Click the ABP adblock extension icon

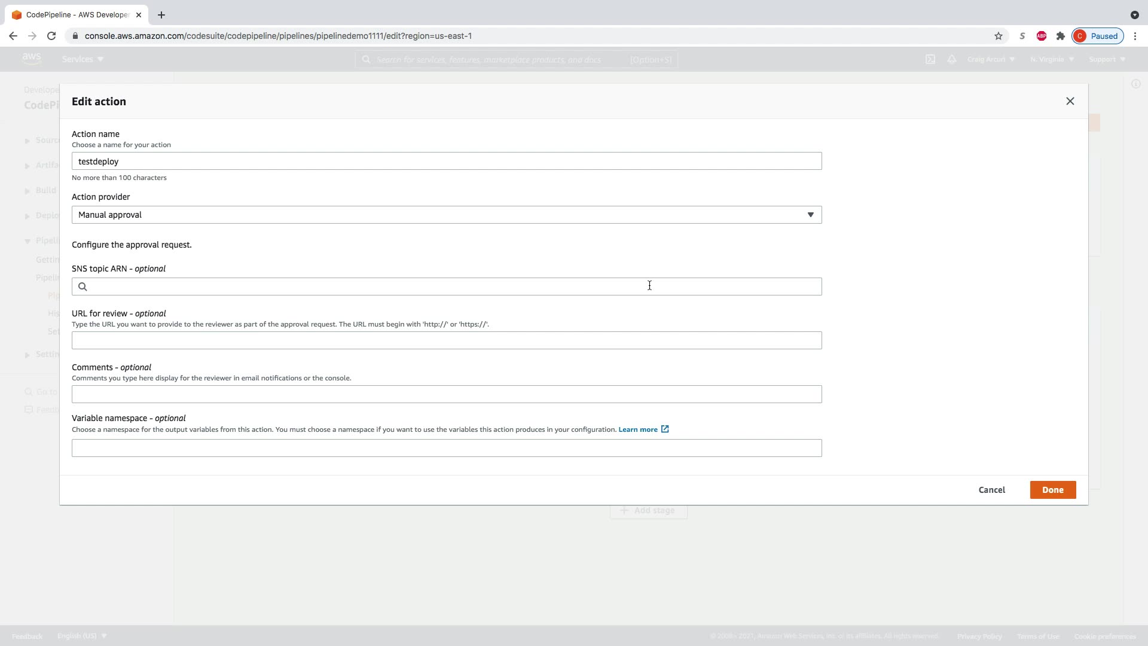pyautogui.click(x=1041, y=36)
